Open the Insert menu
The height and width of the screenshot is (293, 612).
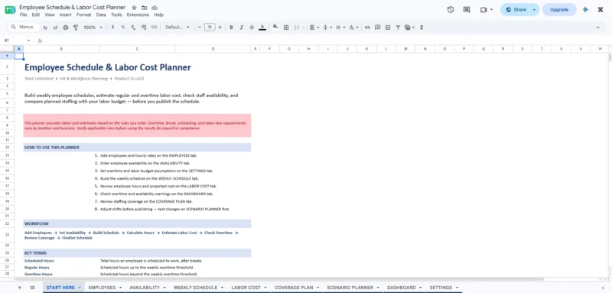(66, 15)
